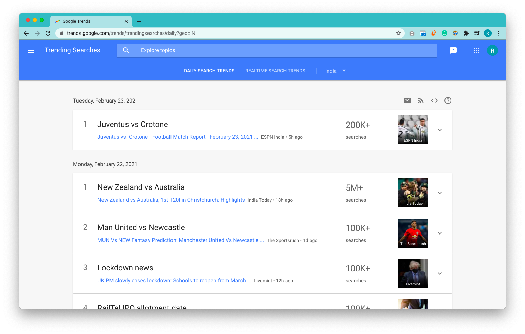Switch to Daily Search Trends tab
This screenshot has height=334, width=525.
coord(209,71)
